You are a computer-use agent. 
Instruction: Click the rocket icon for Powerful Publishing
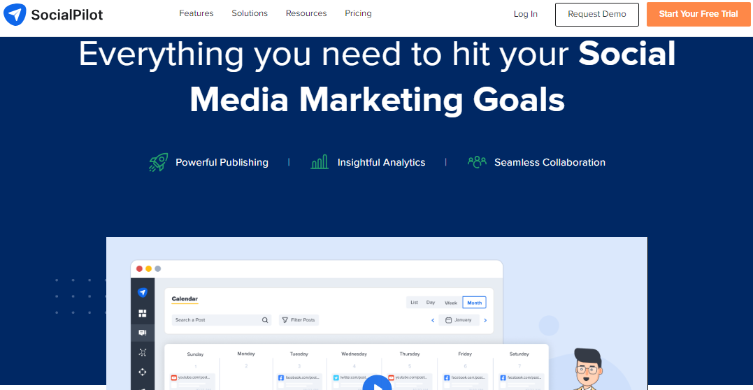[x=159, y=162]
